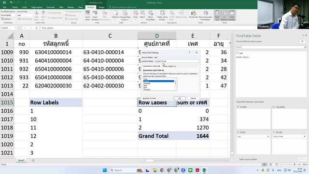This screenshot has height=174, width=309.
Task: Click the Grand Total cell
Action: coord(157,136)
